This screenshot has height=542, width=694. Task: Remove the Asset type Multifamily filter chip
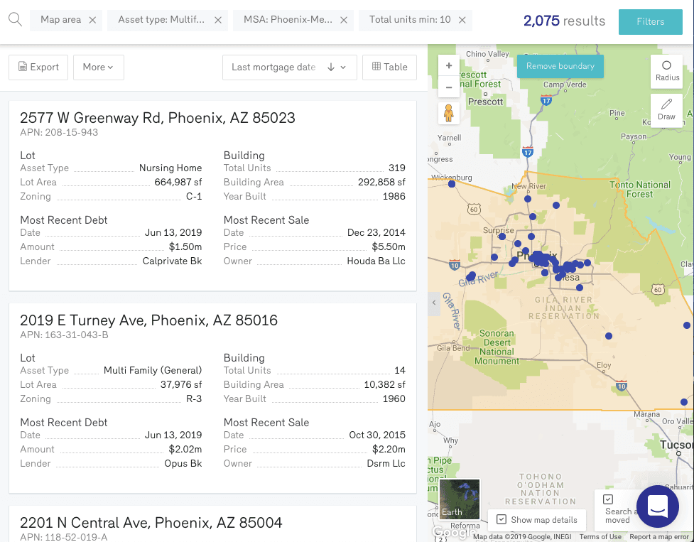tap(218, 20)
